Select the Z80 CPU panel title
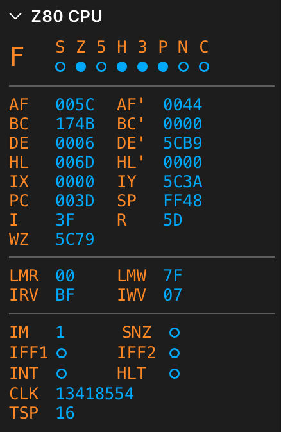Viewport: 281px width, 432px height. click(x=67, y=16)
